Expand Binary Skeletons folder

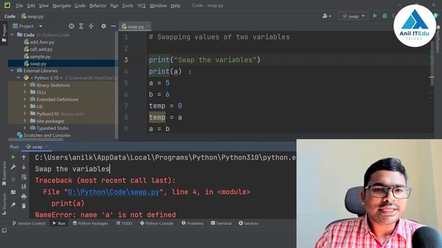click(x=25, y=85)
